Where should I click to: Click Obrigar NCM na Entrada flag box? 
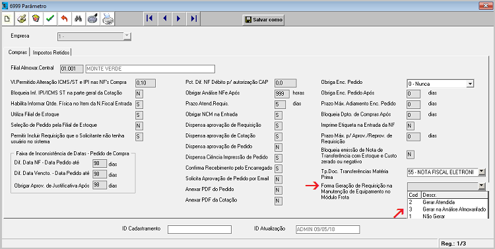click(x=278, y=116)
